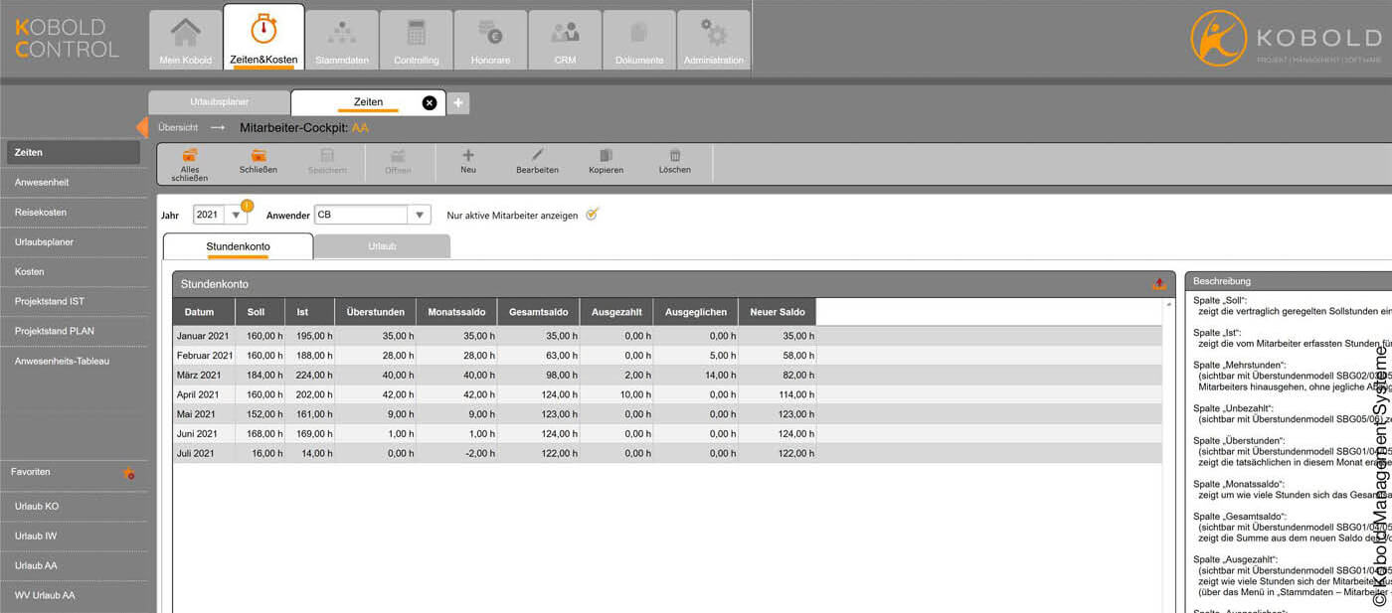Switch to the Urlaubsplaner tab
Screen dimensions: 1392x613
[x=219, y=101]
